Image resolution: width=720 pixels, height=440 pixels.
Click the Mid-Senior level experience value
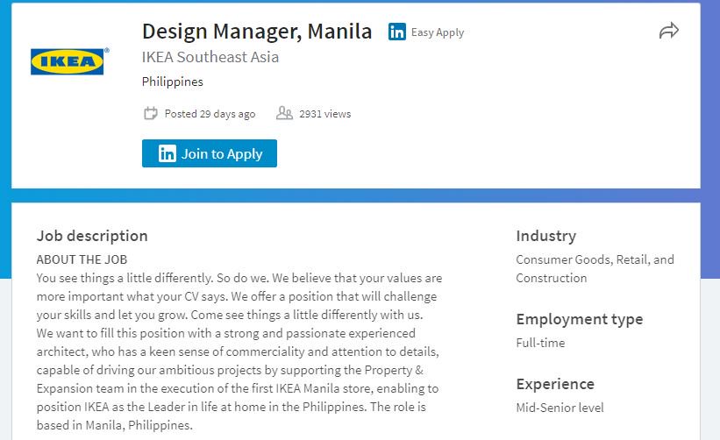pos(560,408)
